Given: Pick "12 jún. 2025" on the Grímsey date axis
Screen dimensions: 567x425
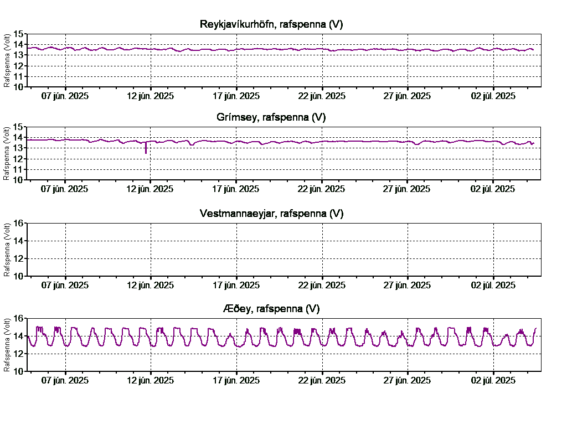Looking at the screenshot, I should pyautogui.click(x=150, y=189).
